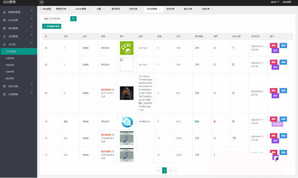Expand the 流水记录 sidebar menu
This screenshot has width=298, height=178.
point(31,86)
